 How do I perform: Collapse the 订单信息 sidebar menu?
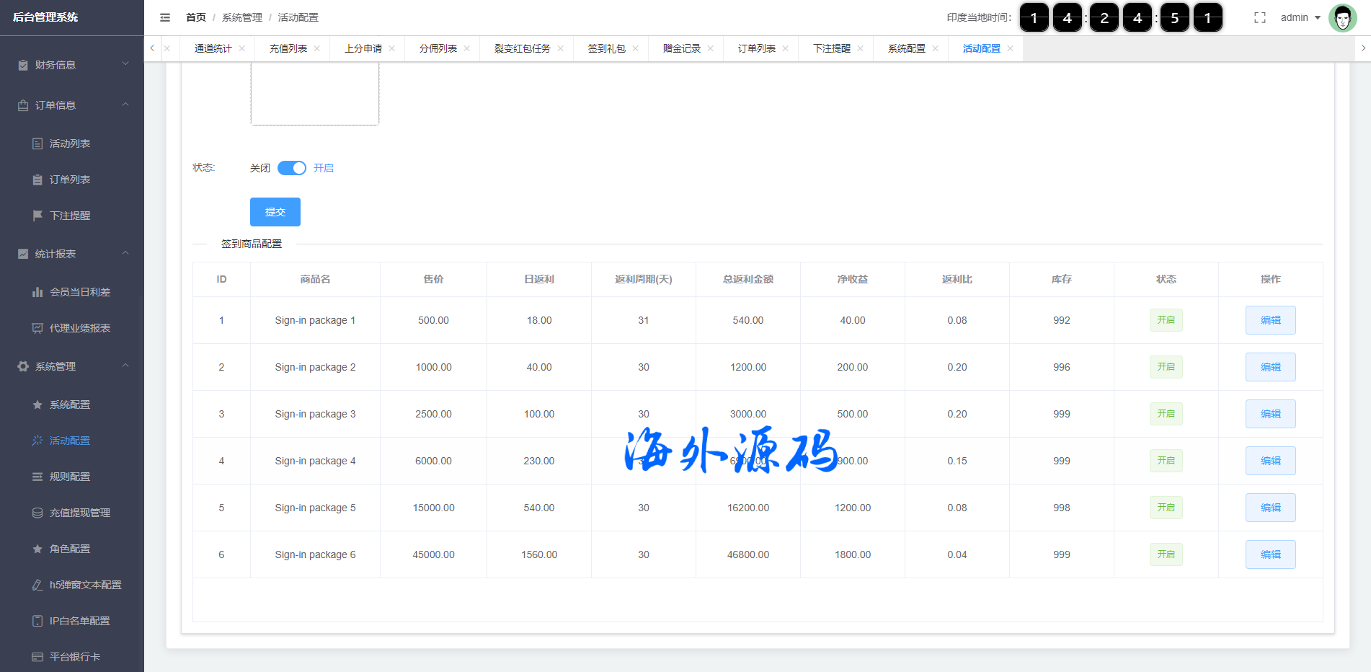72,105
